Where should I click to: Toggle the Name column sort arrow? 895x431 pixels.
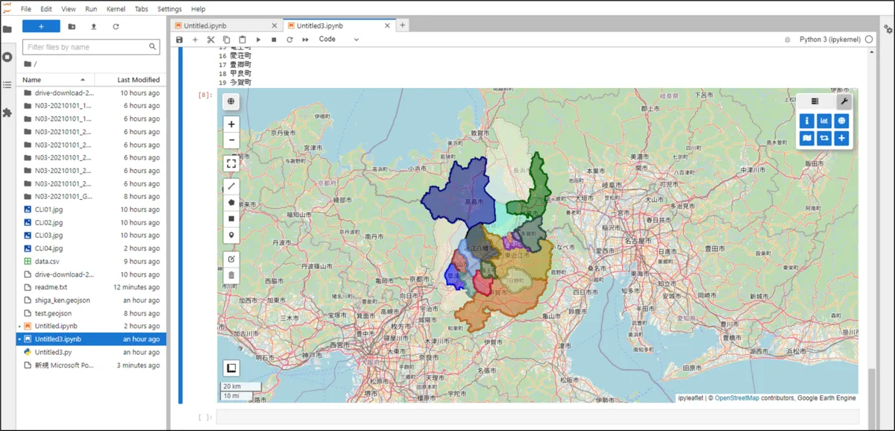coord(83,80)
